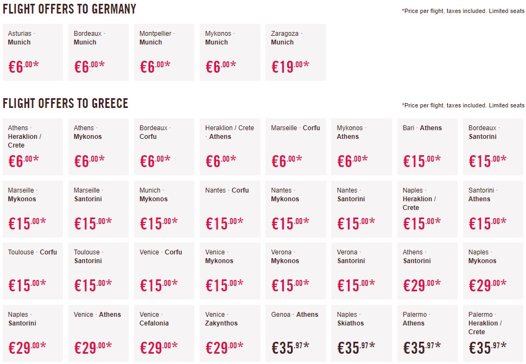Select the Munich to Mykonos offer

click(164, 209)
